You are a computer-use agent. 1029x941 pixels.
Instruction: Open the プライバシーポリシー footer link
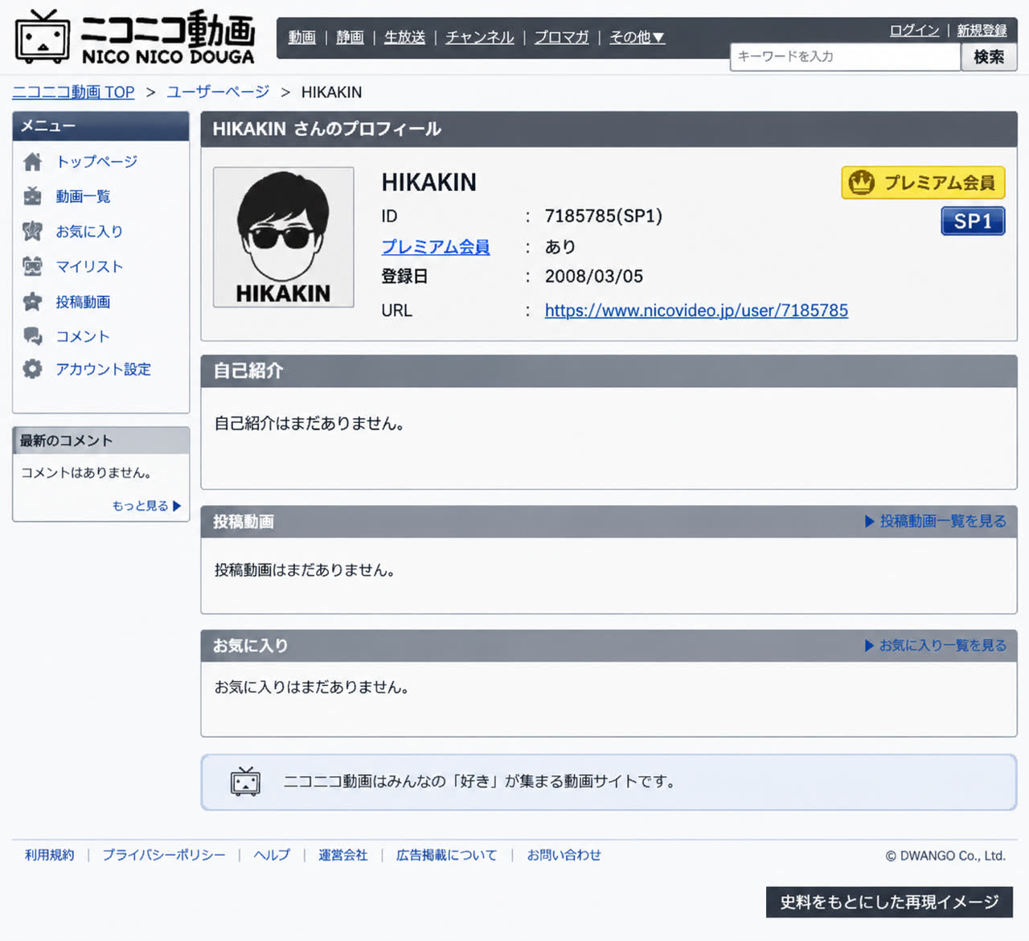pos(164,855)
